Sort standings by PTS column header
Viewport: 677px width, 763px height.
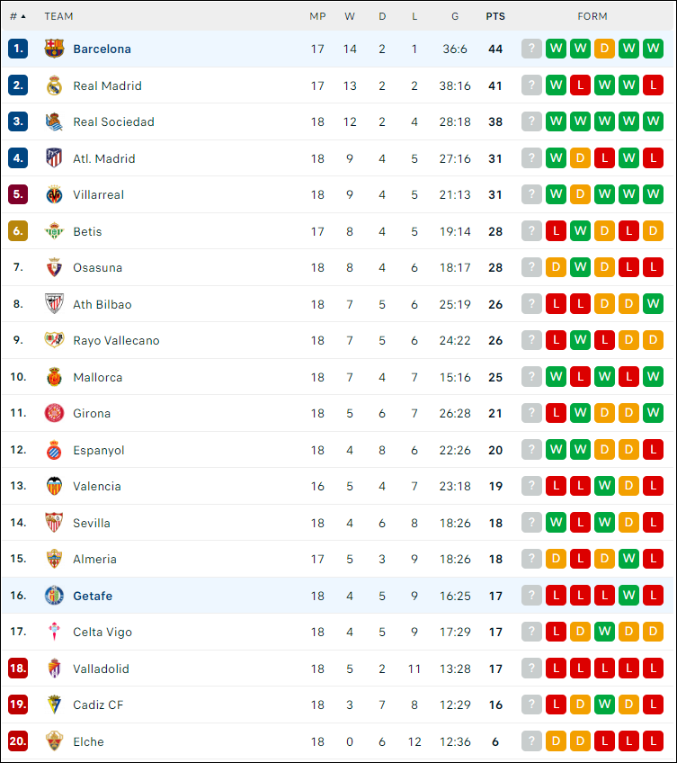click(x=495, y=16)
